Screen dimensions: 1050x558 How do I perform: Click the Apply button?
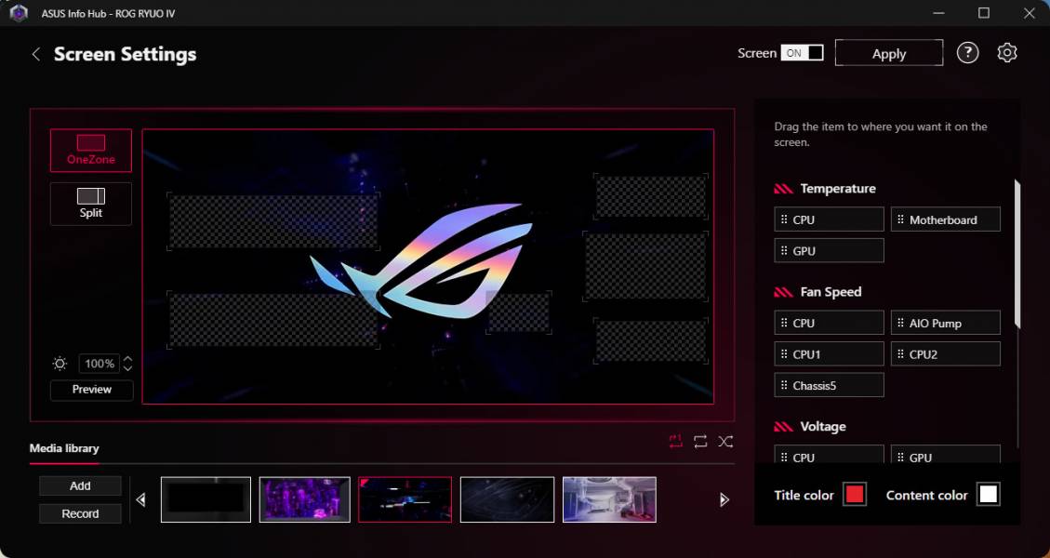click(888, 53)
